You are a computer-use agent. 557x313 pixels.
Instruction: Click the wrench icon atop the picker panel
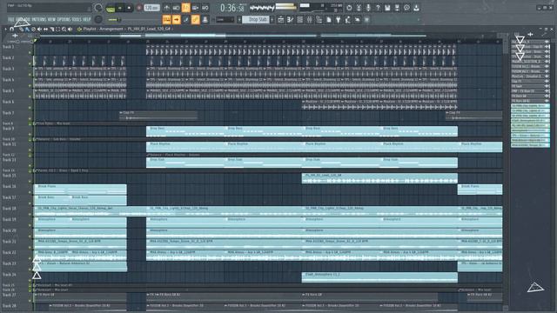click(544, 34)
